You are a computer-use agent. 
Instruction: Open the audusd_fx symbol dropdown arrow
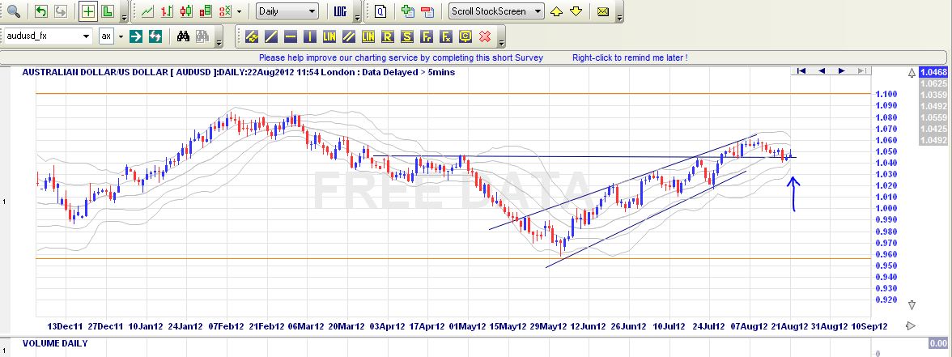pyautogui.click(x=86, y=36)
